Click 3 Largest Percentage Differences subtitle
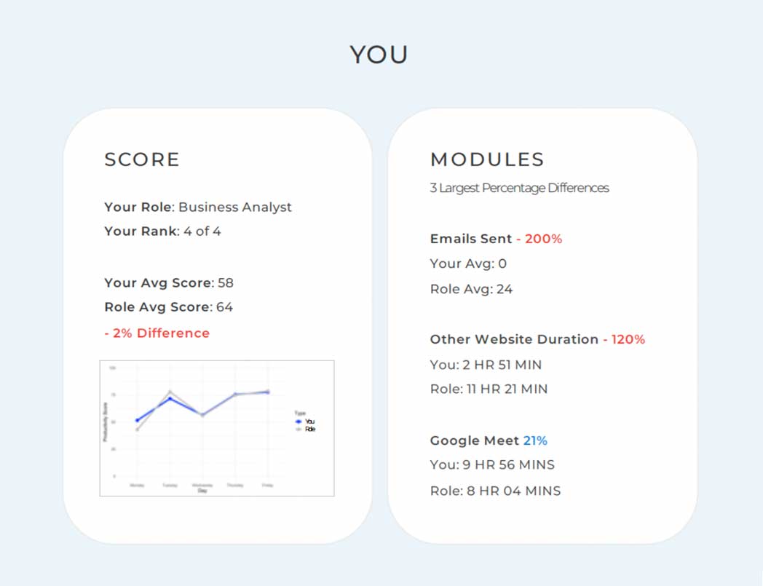 coord(519,188)
